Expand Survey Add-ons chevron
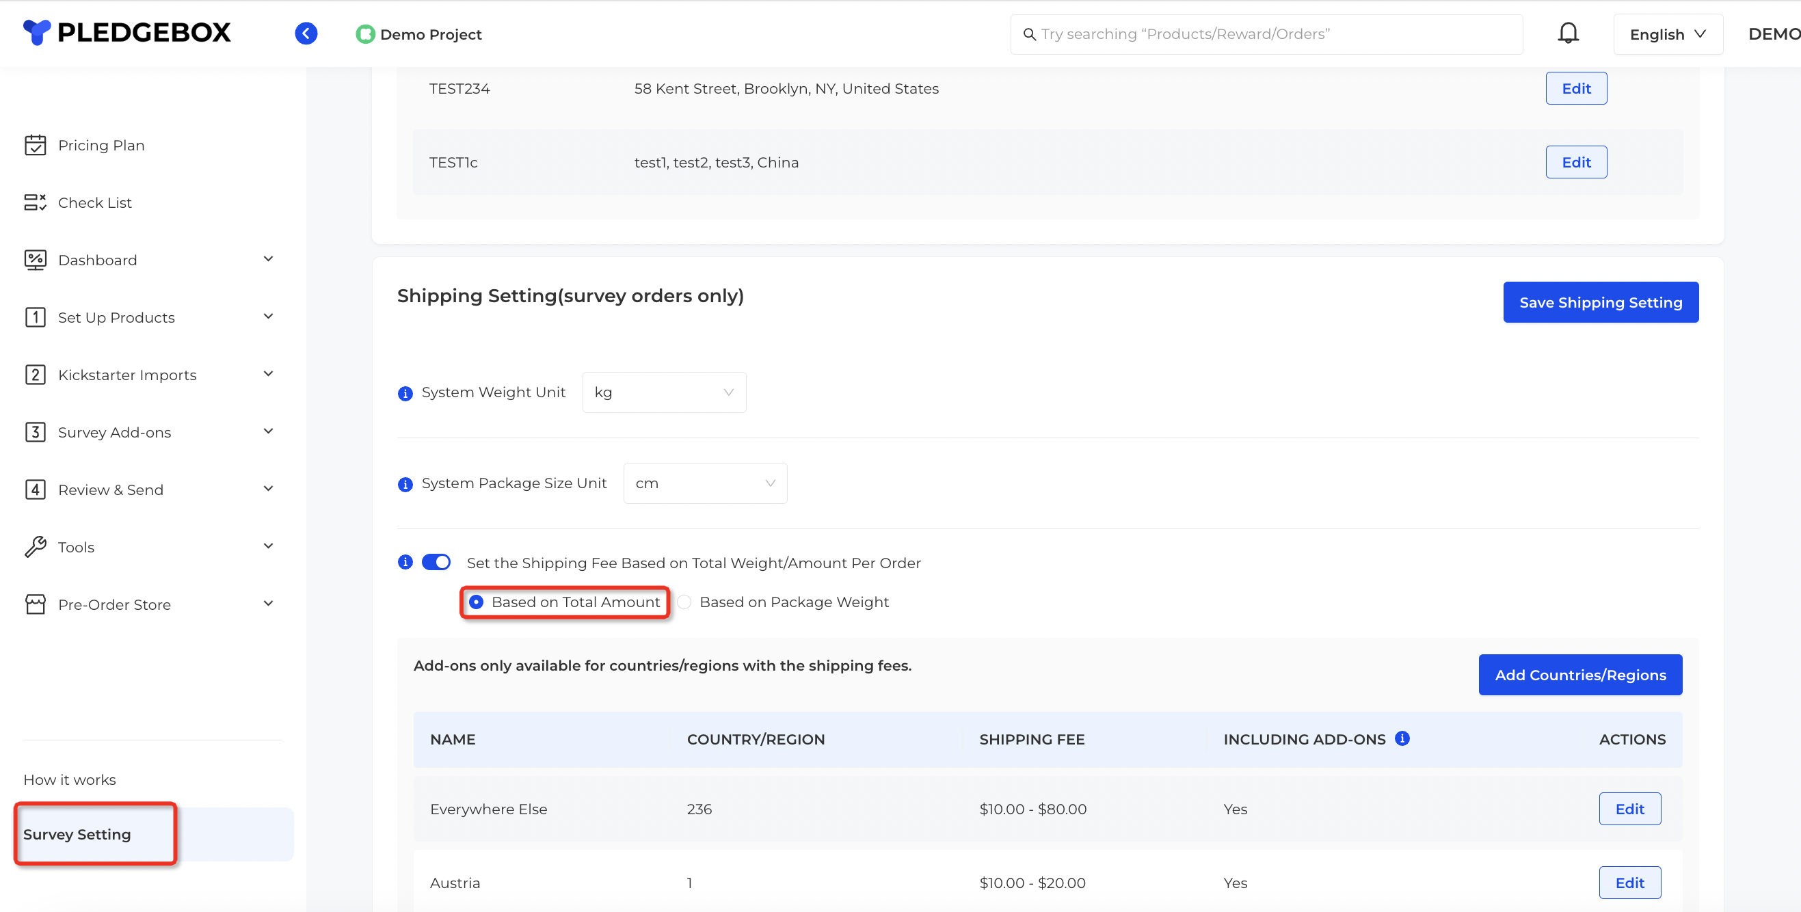Viewport: 1801px width, 912px height. (268, 431)
